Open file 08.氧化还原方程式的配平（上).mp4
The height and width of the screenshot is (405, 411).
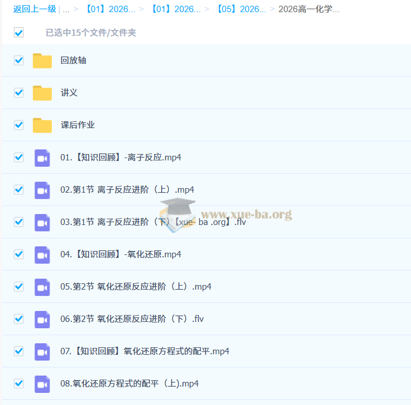tap(129, 384)
